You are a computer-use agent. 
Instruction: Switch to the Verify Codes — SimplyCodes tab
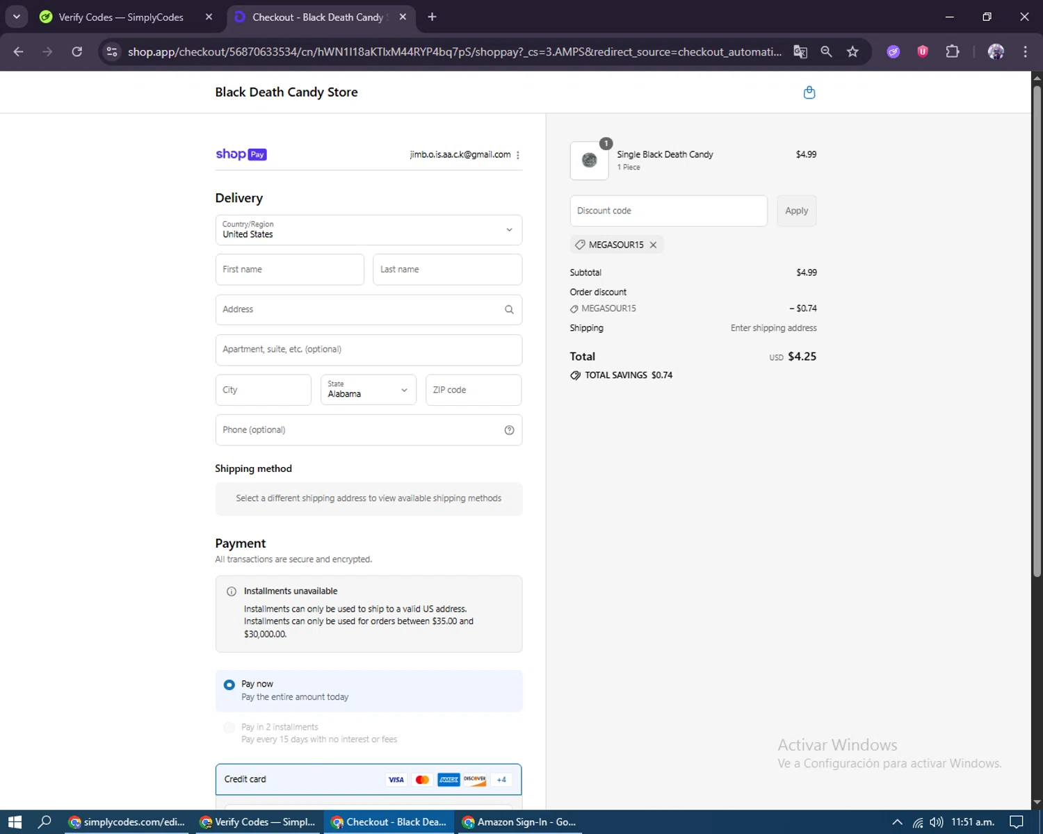click(121, 17)
